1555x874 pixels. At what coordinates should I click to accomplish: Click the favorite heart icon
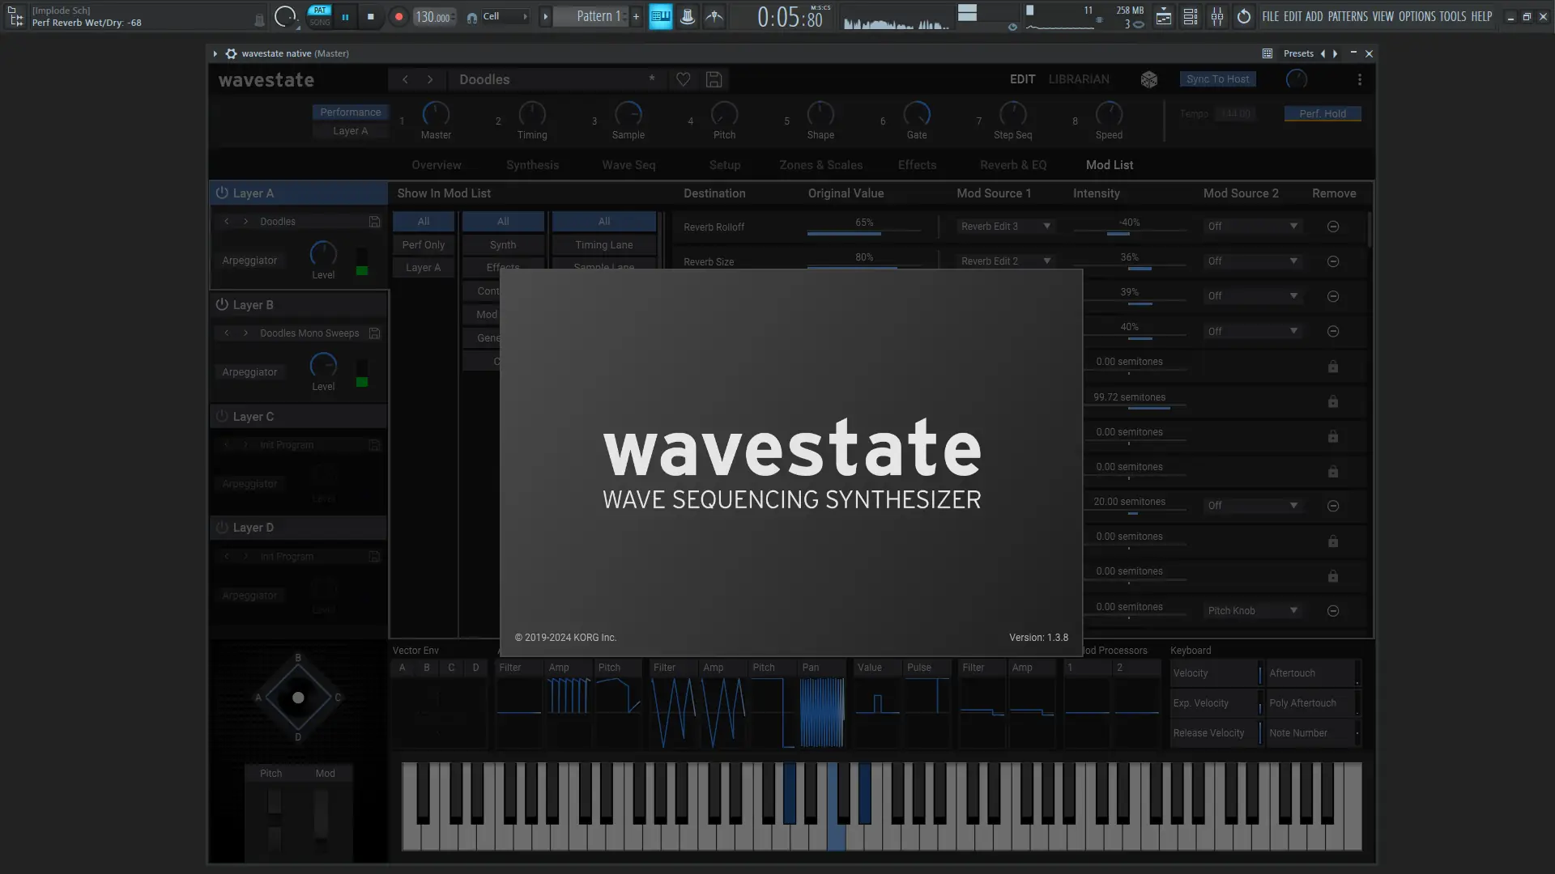click(x=683, y=79)
